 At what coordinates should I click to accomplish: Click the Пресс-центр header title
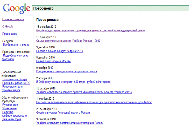(43, 8)
